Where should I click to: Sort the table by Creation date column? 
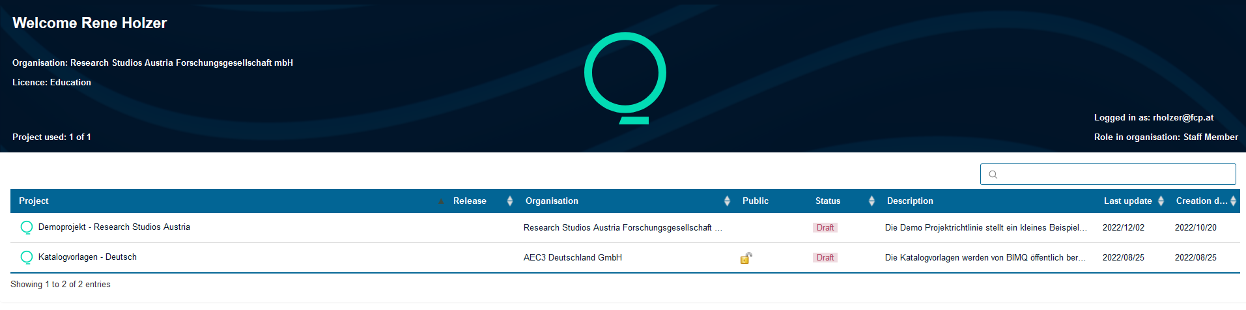pyautogui.click(x=1201, y=201)
